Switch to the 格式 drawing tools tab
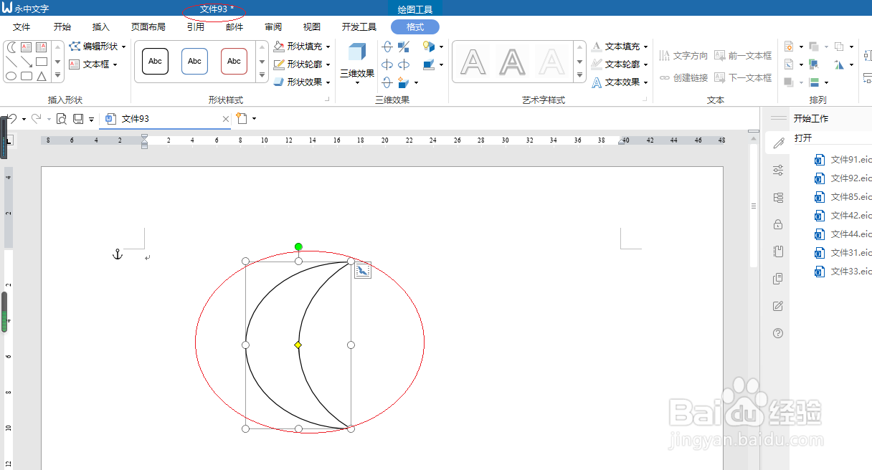872x470 pixels. 414,27
